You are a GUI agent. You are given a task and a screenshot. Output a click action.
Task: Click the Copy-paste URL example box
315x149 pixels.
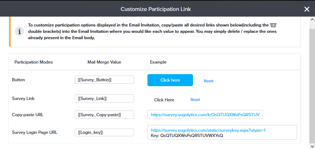(205, 115)
